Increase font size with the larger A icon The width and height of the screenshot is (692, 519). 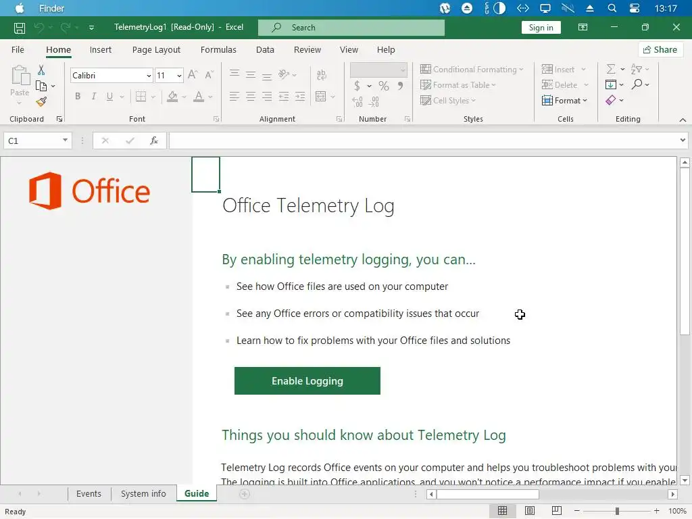193,75
